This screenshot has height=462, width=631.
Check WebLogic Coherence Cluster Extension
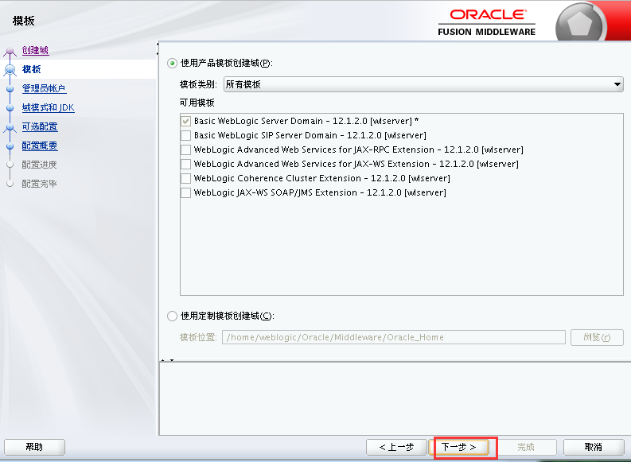[185, 179]
